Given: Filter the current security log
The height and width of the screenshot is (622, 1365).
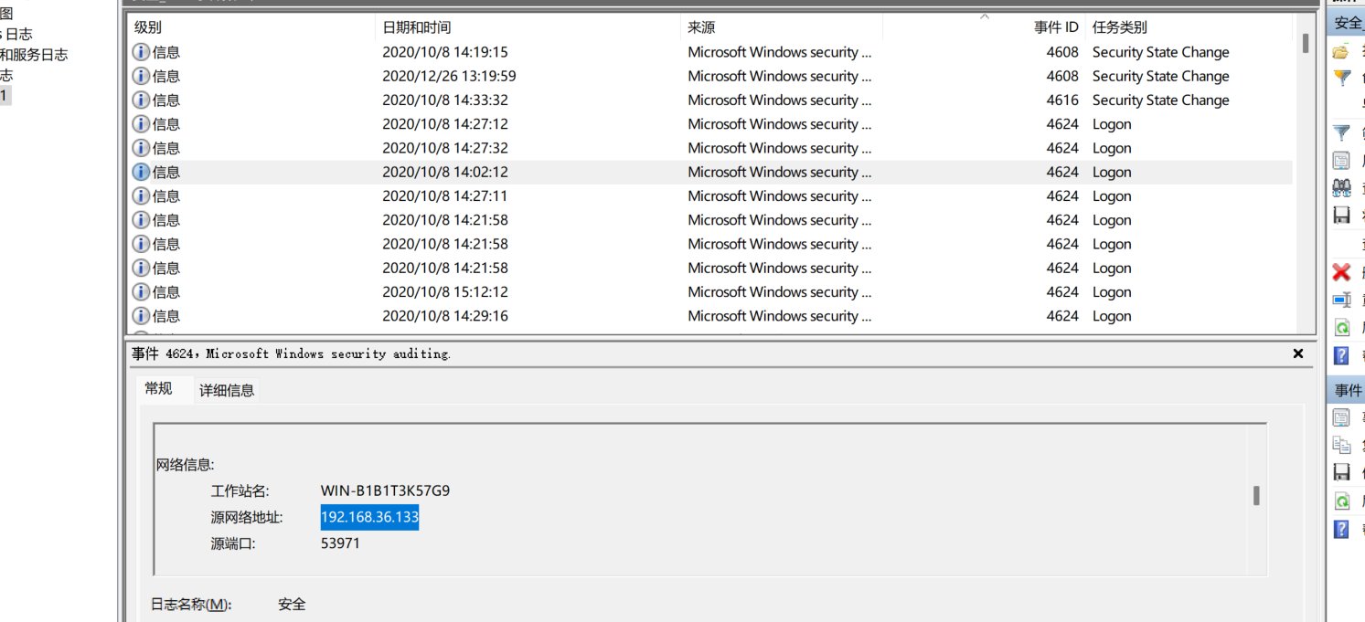Looking at the screenshot, I should pyautogui.click(x=1340, y=132).
